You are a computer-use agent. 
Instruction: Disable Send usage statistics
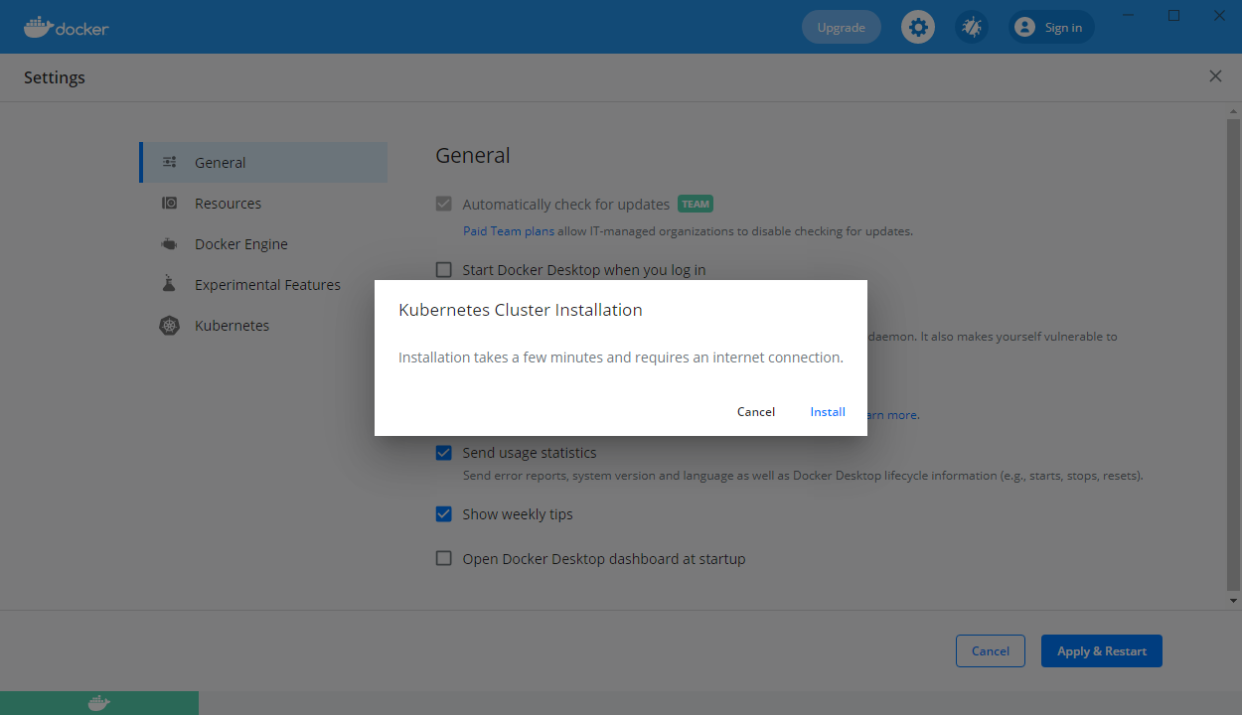click(443, 453)
